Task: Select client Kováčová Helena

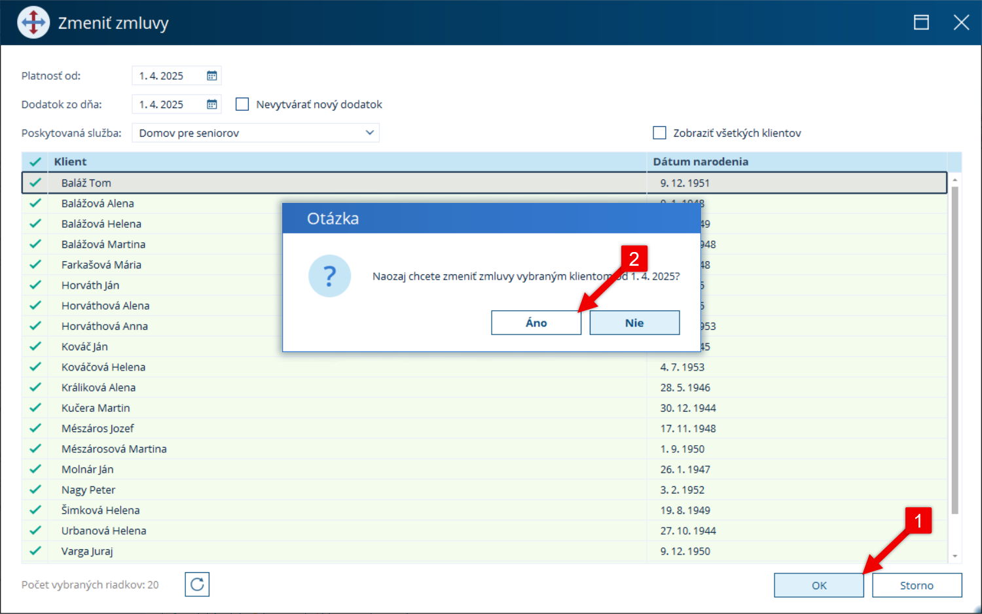Action: tap(103, 367)
